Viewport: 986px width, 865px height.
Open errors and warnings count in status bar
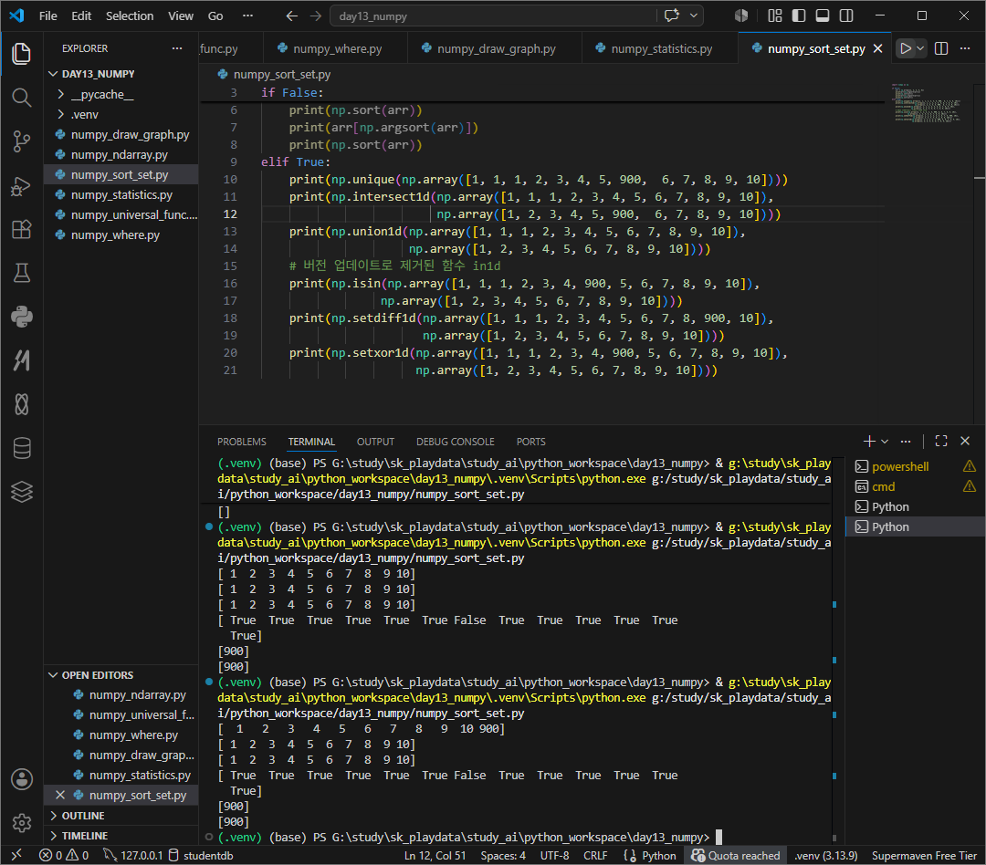[64, 855]
